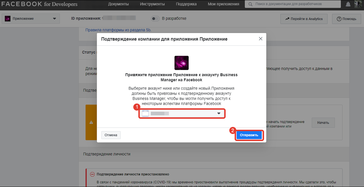Open the user profile avatar
The height and width of the screenshot is (187, 364).
point(359,4)
